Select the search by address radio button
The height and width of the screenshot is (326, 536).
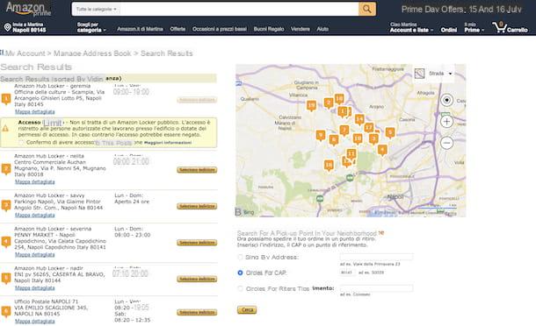pos(240,257)
